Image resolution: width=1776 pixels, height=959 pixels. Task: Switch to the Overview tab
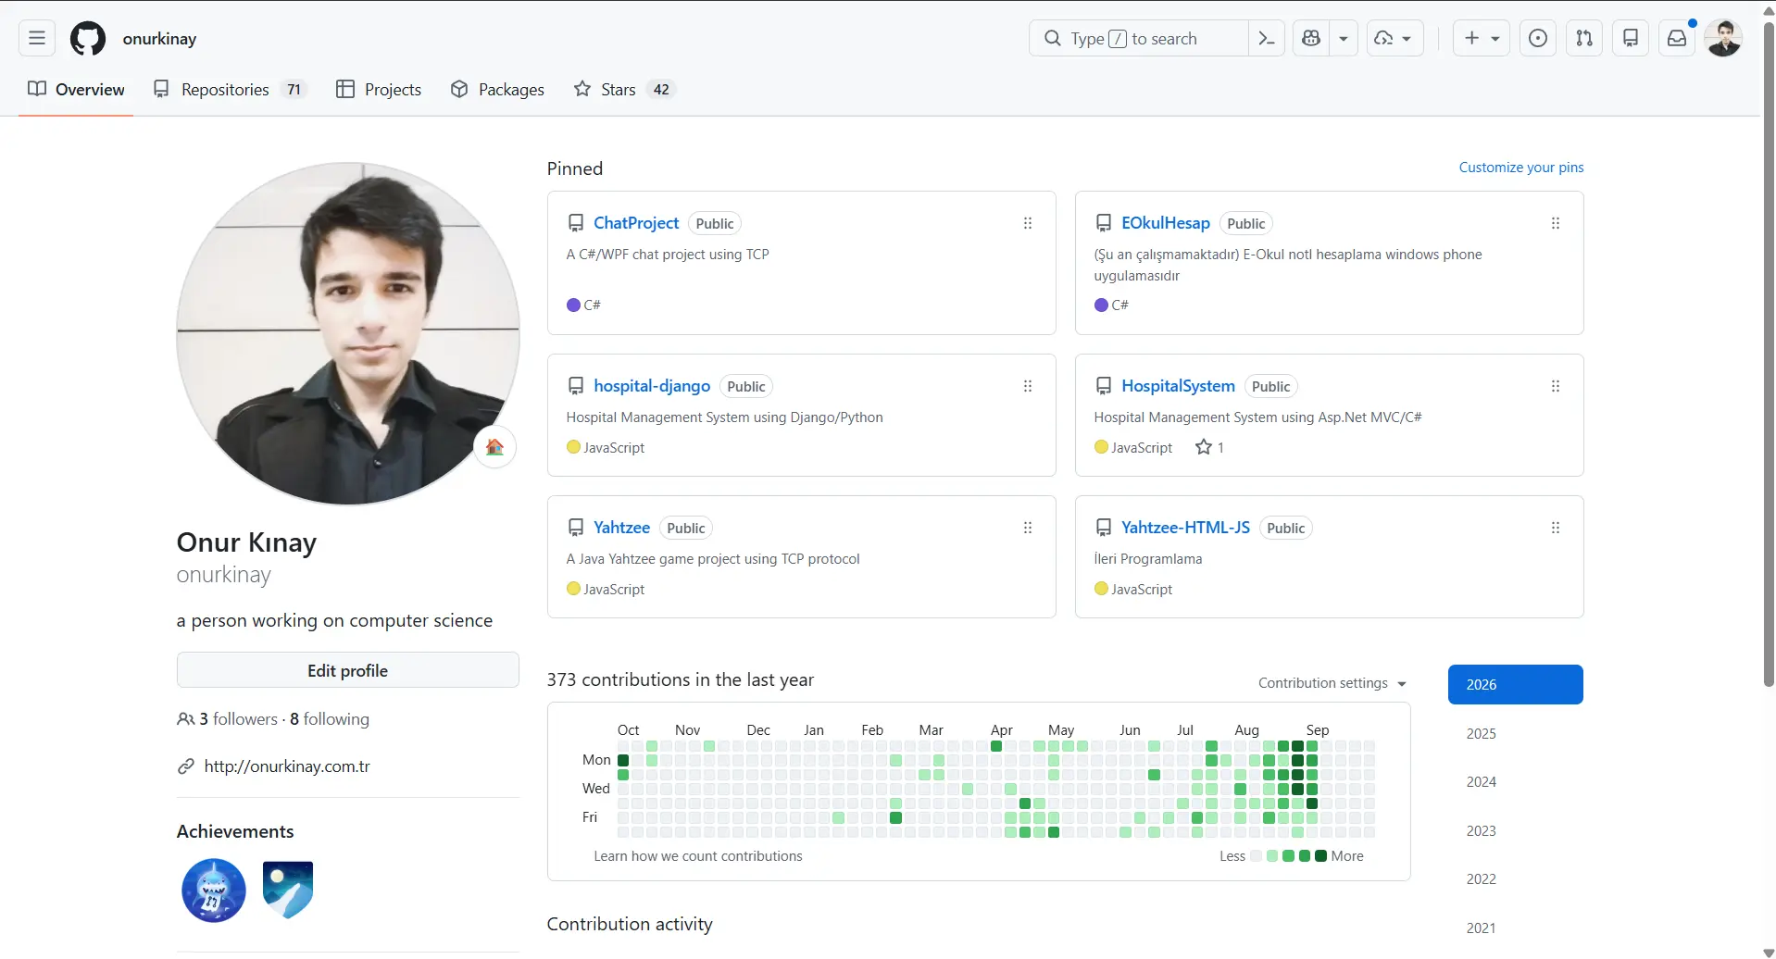[76, 89]
